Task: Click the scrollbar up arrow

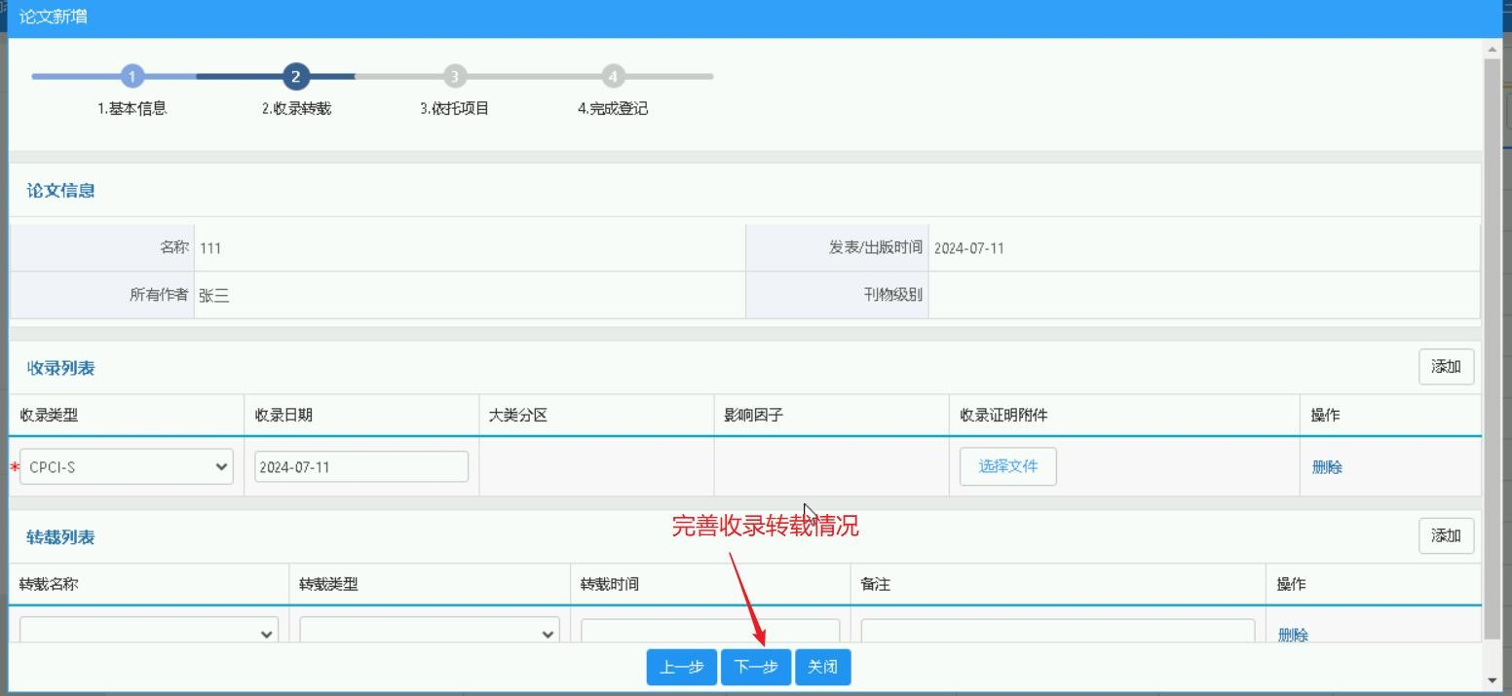Action: pyautogui.click(x=1492, y=48)
